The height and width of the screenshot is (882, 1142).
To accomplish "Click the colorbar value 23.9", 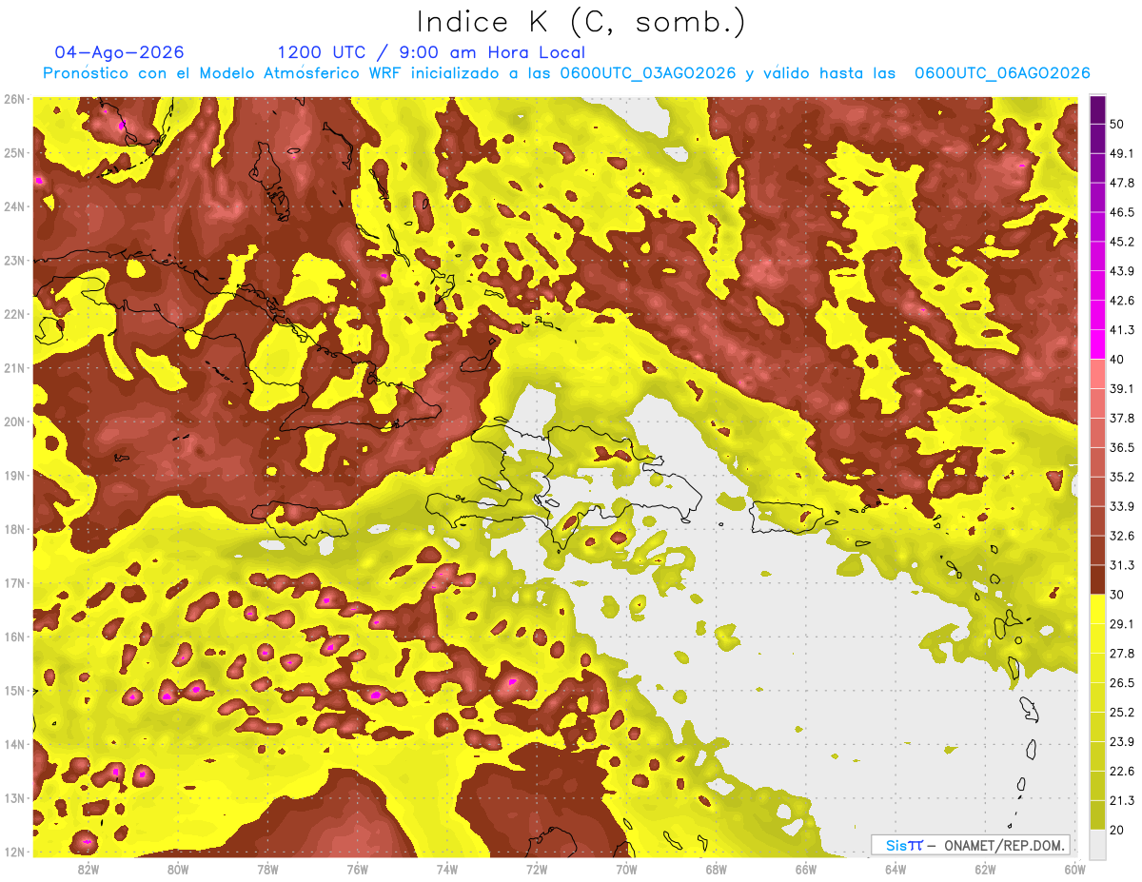I will (x=1122, y=742).
